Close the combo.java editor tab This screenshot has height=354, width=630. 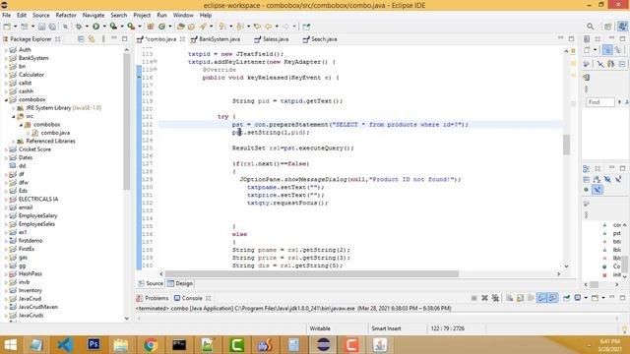tap(182, 39)
